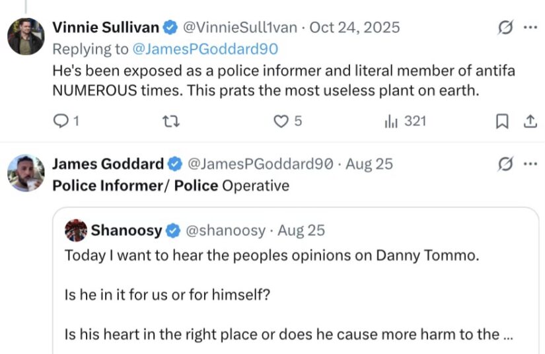Open Vinnie Sullivan's profile picture
The width and height of the screenshot is (545, 354).
[26, 36]
